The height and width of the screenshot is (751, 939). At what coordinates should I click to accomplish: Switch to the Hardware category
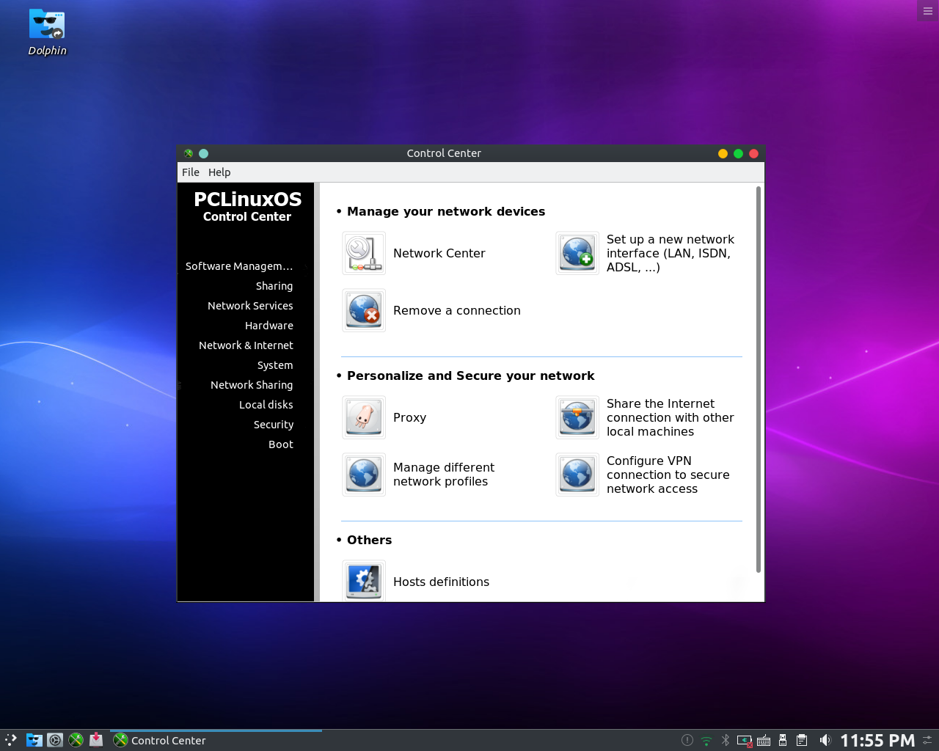point(269,326)
